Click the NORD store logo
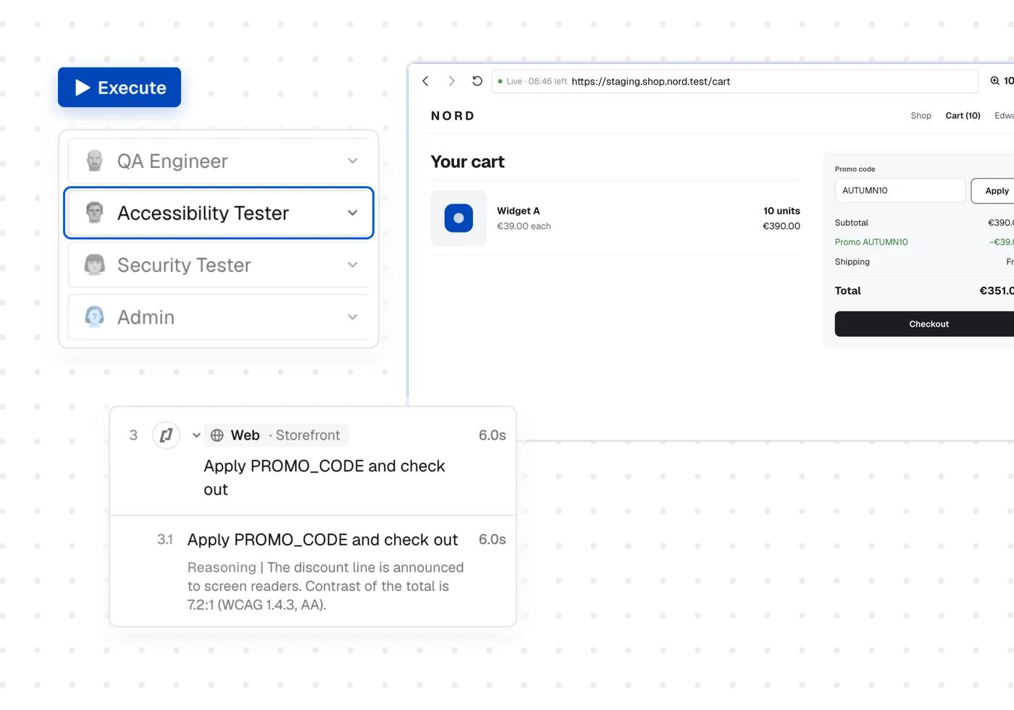 coord(453,116)
